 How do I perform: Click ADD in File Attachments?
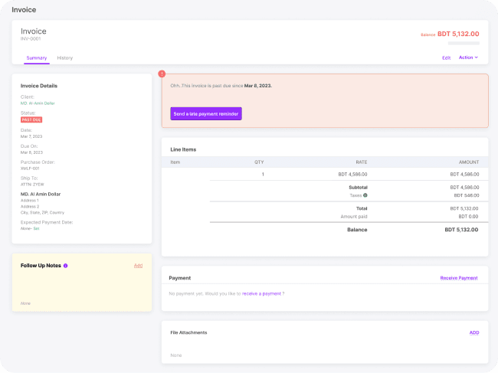coord(473,332)
